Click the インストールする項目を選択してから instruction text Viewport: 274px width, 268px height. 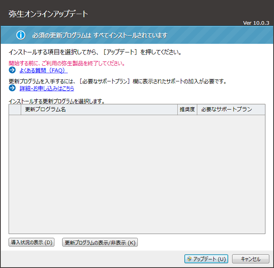[95, 52]
